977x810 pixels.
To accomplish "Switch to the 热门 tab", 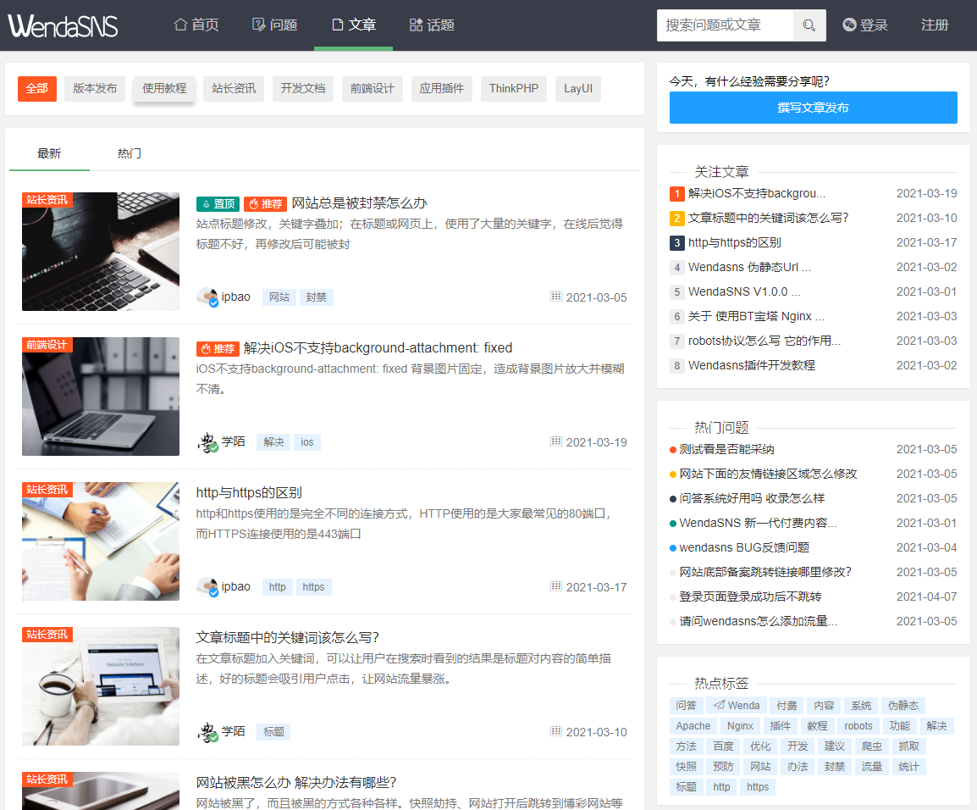I will (129, 153).
